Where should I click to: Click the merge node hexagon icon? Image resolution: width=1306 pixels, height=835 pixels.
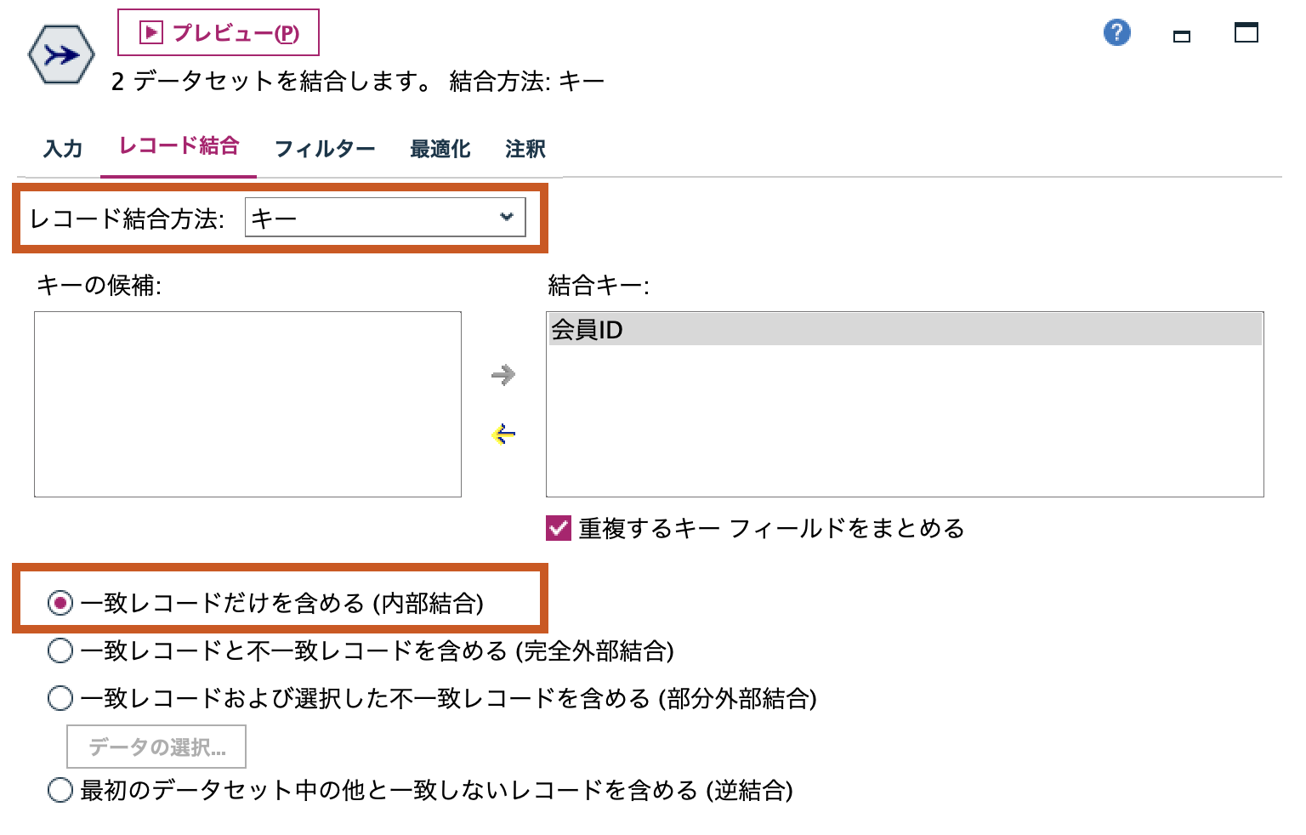(x=60, y=54)
